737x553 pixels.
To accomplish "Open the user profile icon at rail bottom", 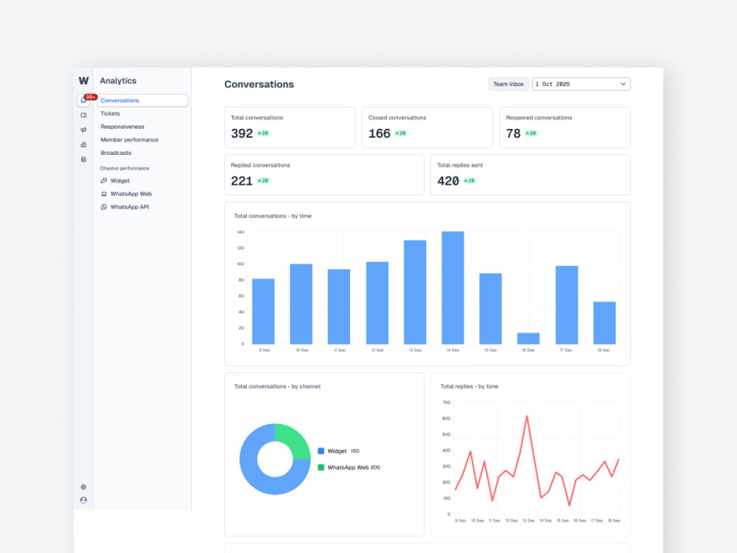I will tap(83, 501).
